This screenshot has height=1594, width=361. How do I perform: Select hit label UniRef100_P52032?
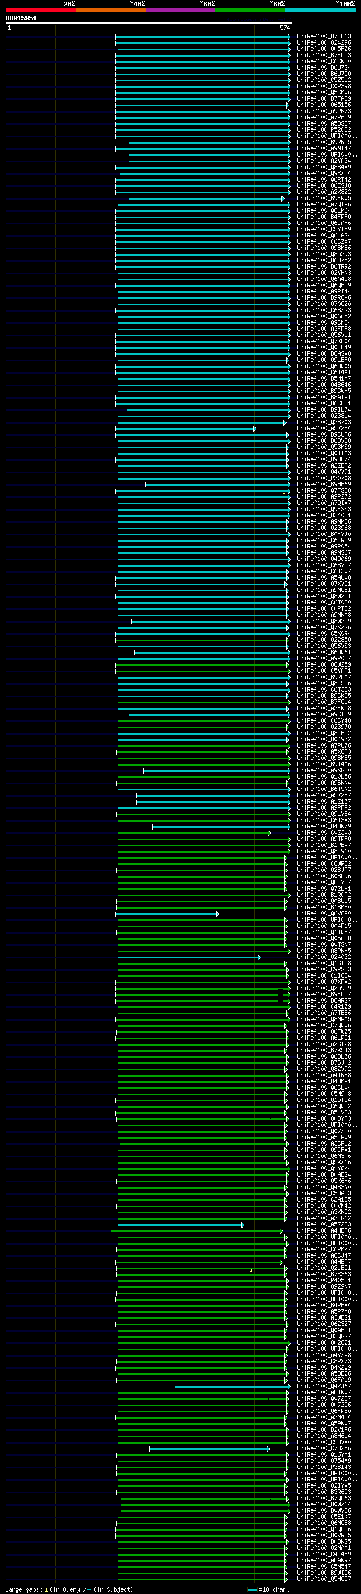(324, 130)
